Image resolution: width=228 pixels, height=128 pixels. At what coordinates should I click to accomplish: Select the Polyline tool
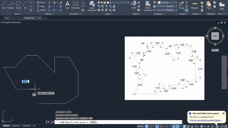[x=10, y=5]
